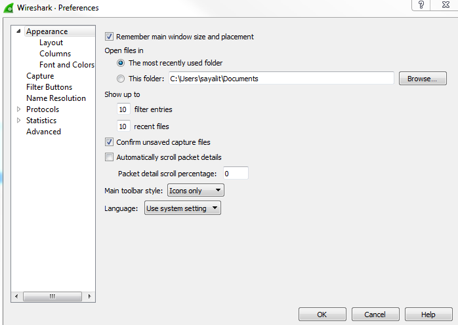Go to Capture preferences
Viewport: 458px width, 325px height.
coord(40,76)
